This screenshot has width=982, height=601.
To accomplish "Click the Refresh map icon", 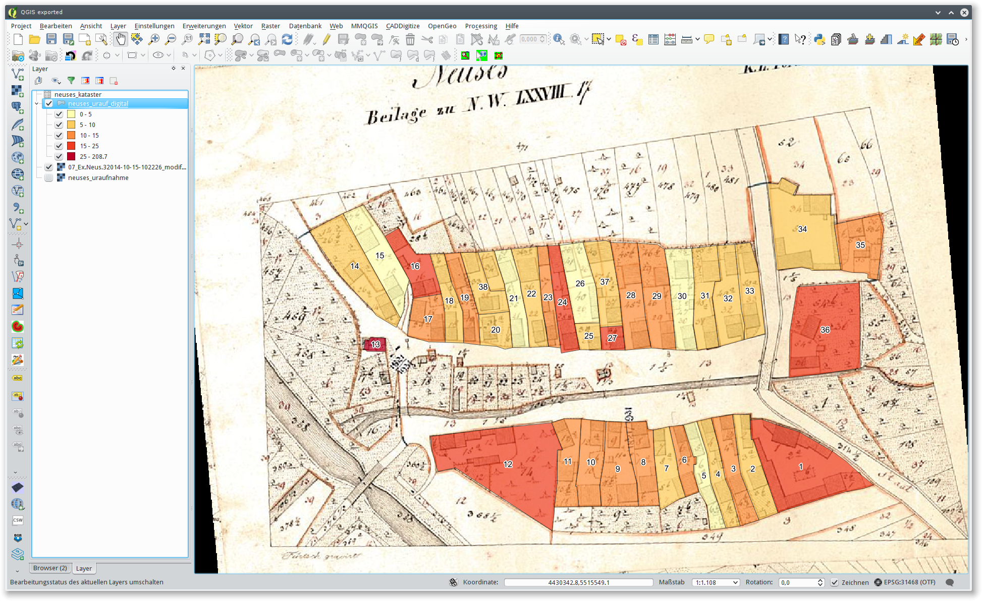I will click(x=287, y=39).
